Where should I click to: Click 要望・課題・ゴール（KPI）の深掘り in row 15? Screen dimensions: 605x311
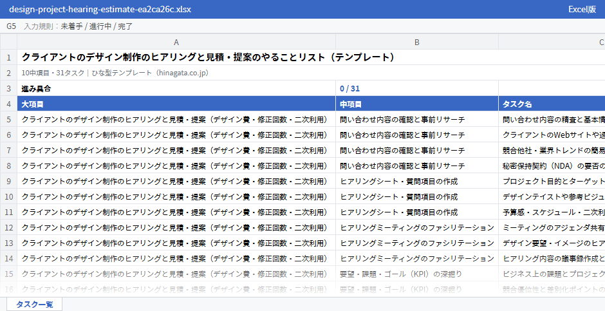[x=416, y=274]
